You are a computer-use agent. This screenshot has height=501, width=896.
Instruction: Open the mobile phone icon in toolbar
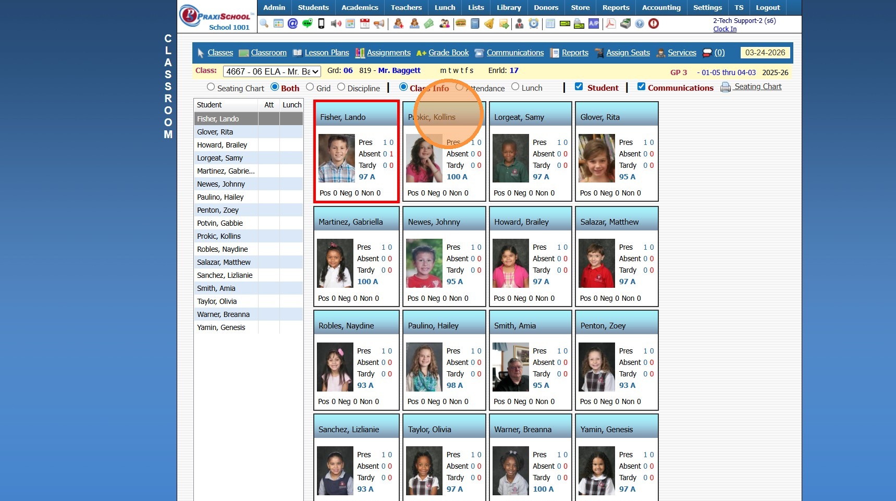tap(321, 23)
